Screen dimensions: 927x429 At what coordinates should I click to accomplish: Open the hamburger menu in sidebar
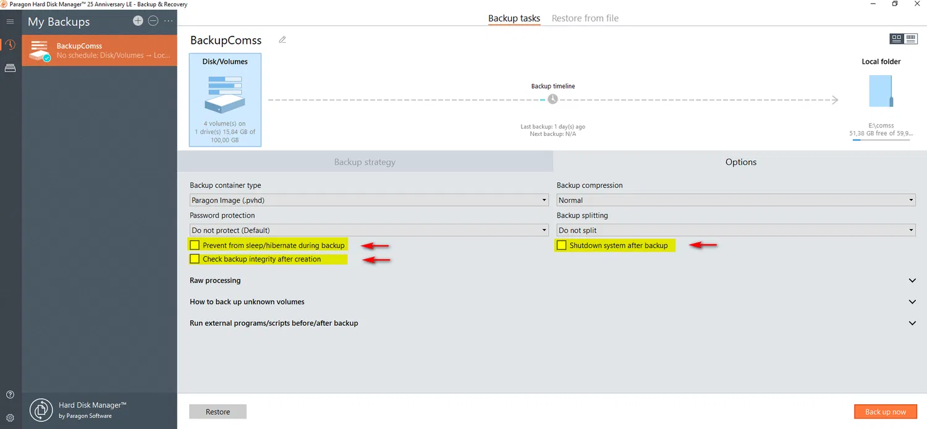pyautogui.click(x=10, y=22)
